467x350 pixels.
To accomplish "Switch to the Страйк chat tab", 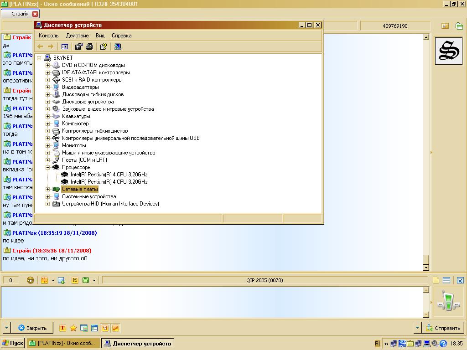I will 20,14.
